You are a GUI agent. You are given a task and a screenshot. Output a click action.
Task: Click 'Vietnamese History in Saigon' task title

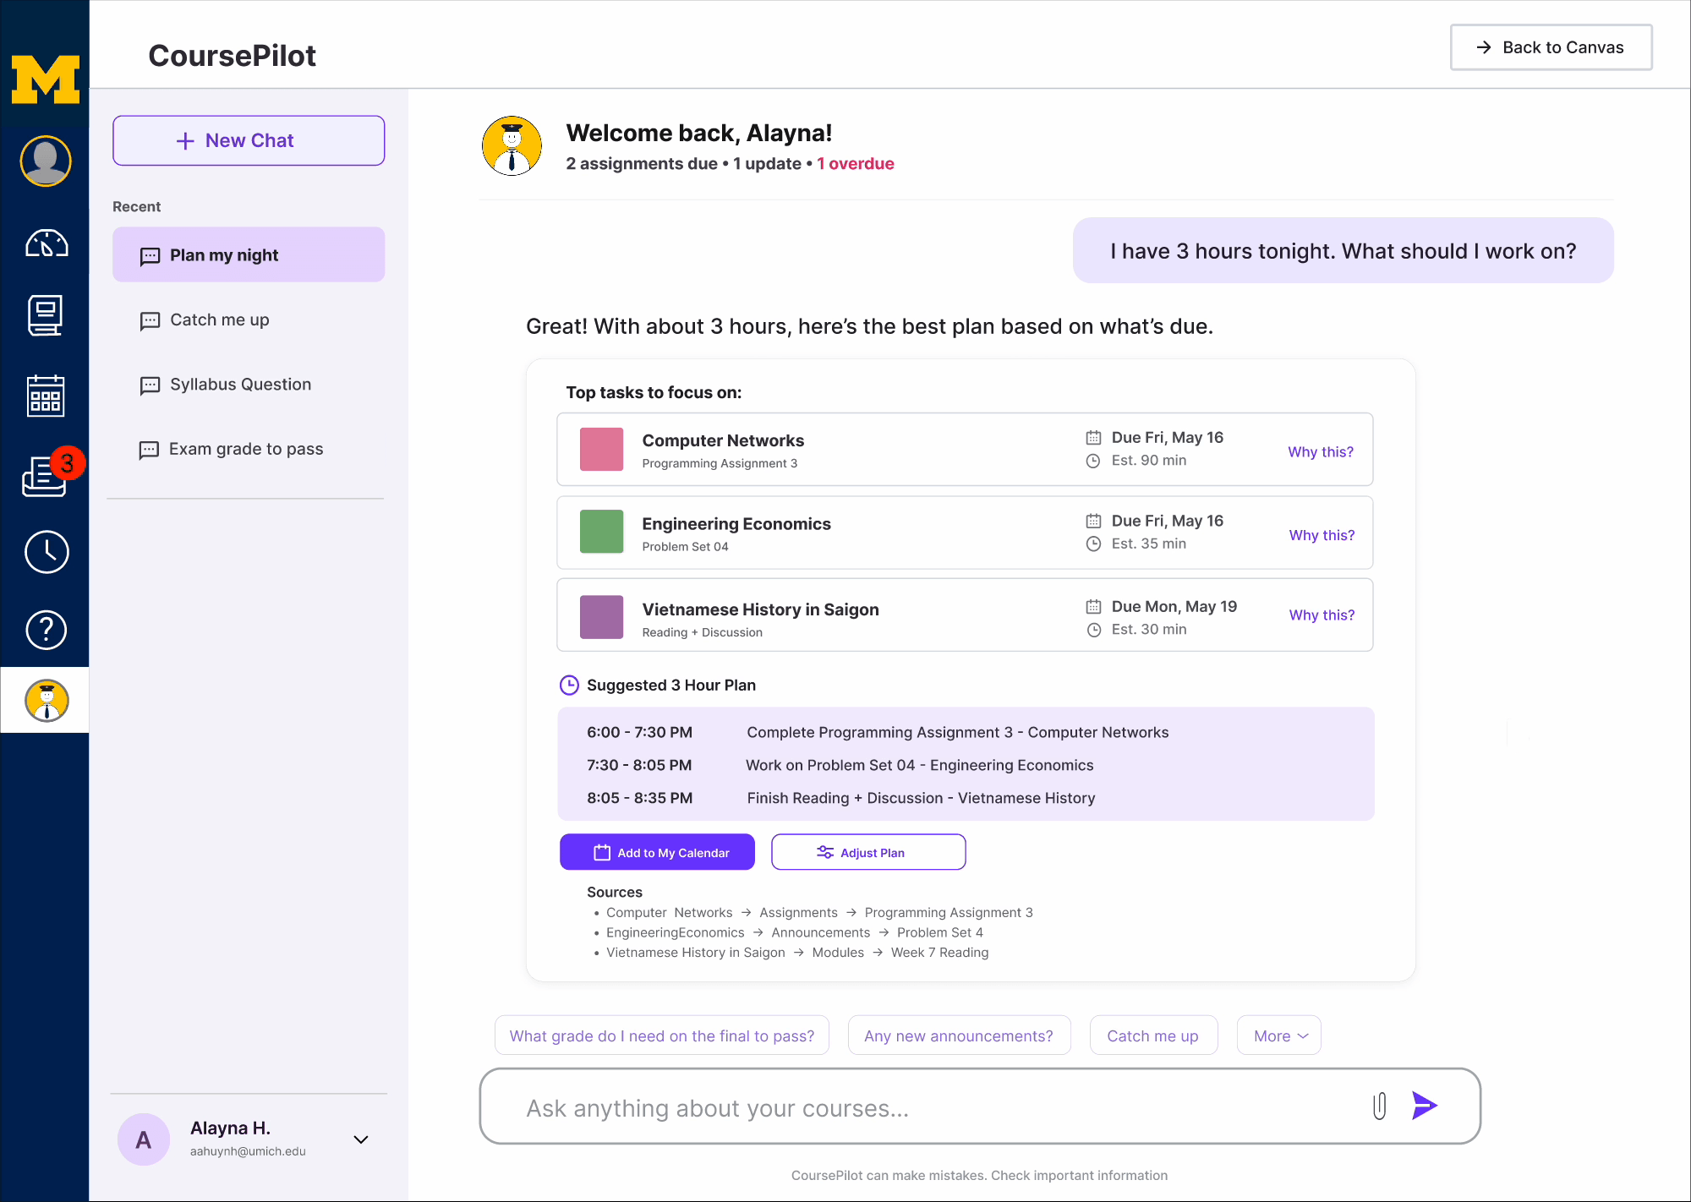pyautogui.click(x=760, y=609)
